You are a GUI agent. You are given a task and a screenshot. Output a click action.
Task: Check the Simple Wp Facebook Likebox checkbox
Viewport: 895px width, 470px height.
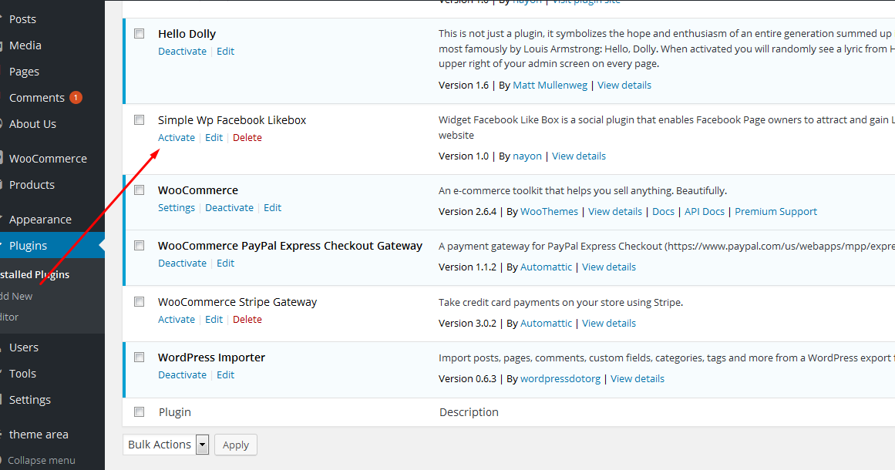click(x=140, y=119)
